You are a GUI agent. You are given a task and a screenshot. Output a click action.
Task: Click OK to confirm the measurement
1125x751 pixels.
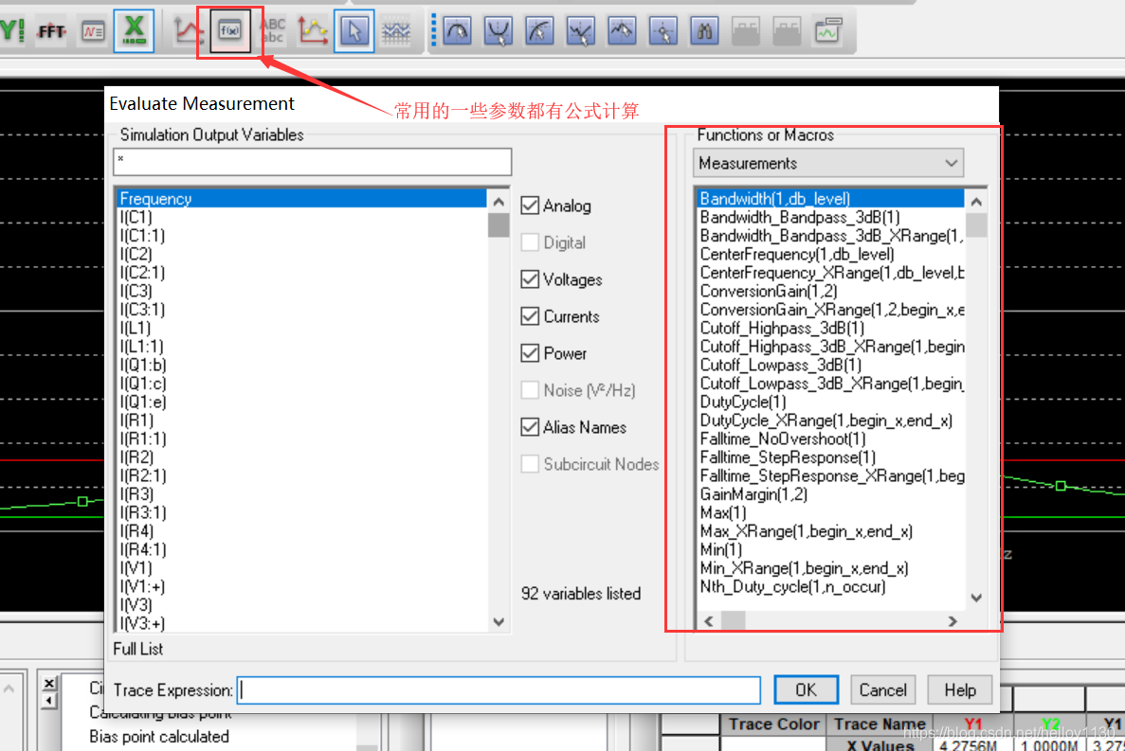(x=806, y=690)
